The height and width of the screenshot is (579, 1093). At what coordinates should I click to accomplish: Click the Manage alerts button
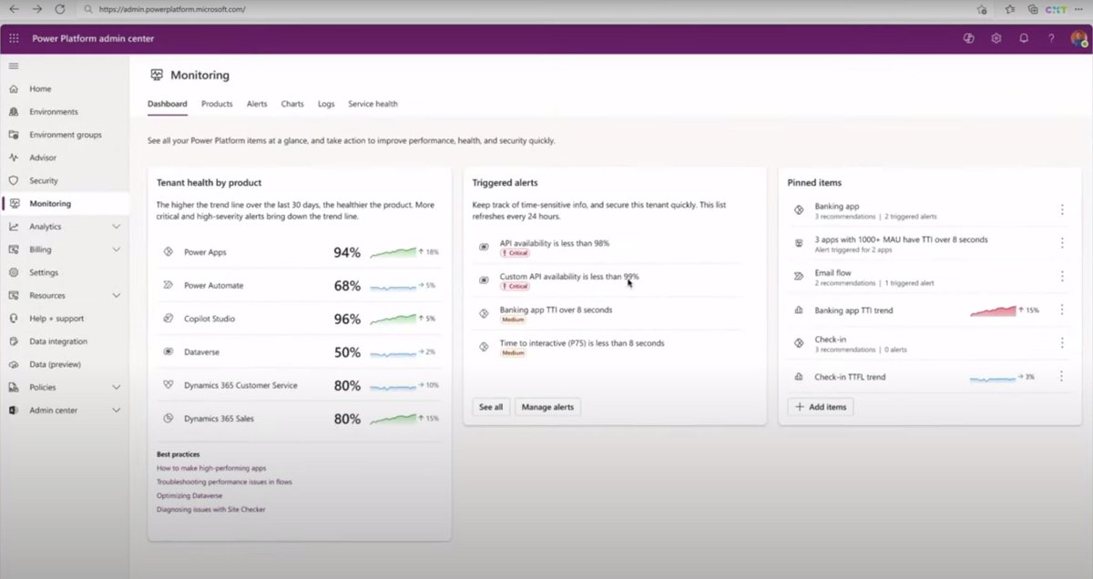click(x=547, y=407)
